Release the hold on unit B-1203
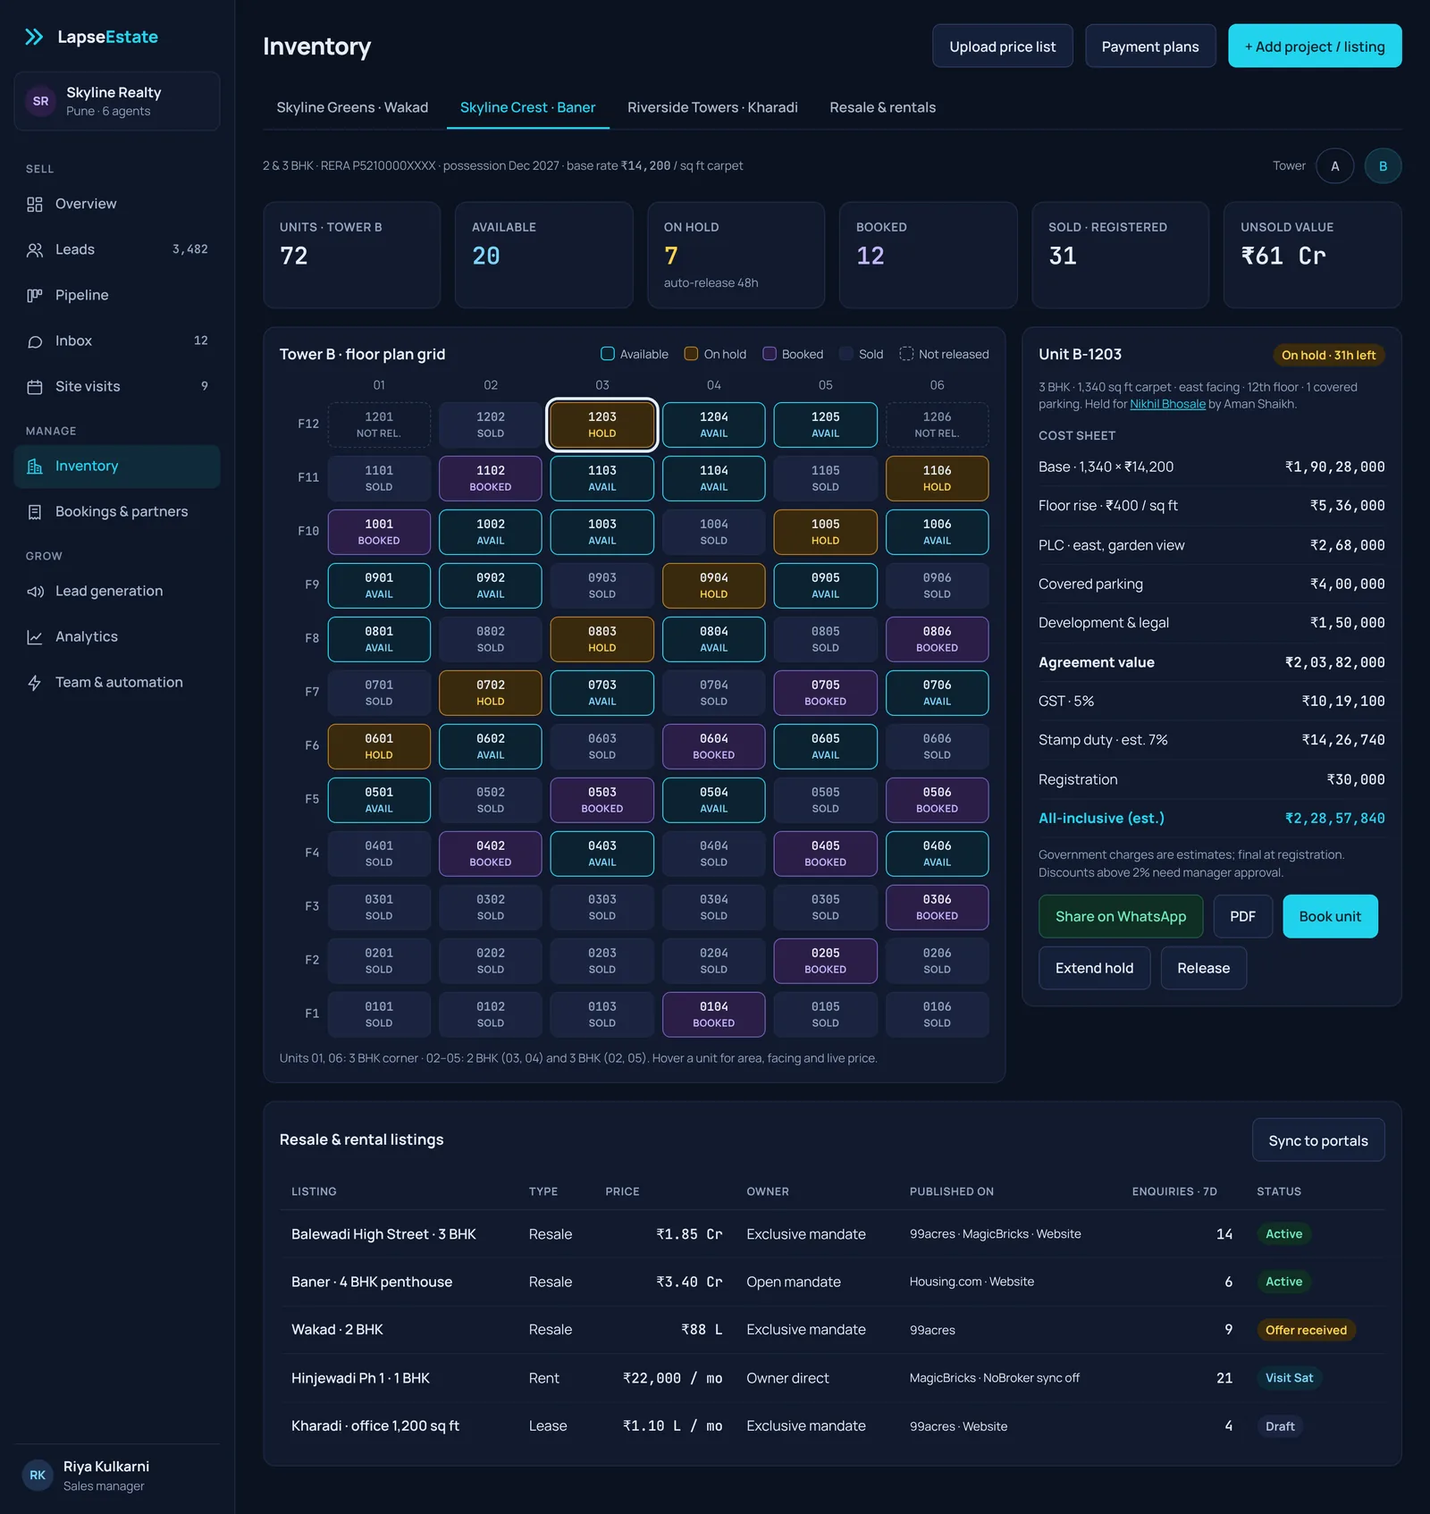Viewport: 1430px width, 1514px height. point(1203,968)
